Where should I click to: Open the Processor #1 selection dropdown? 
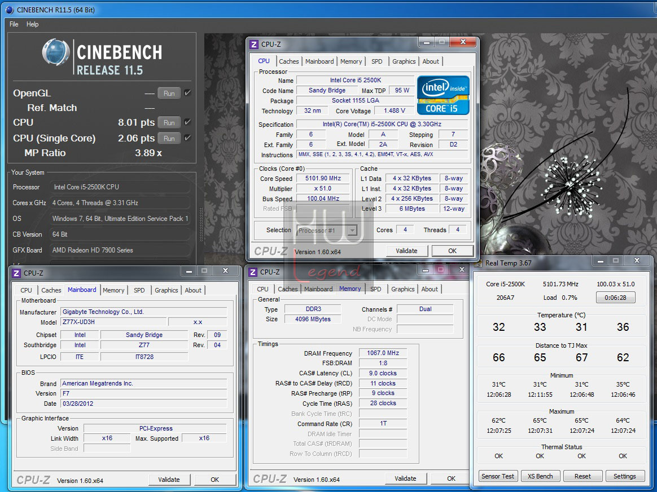(327, 231)
